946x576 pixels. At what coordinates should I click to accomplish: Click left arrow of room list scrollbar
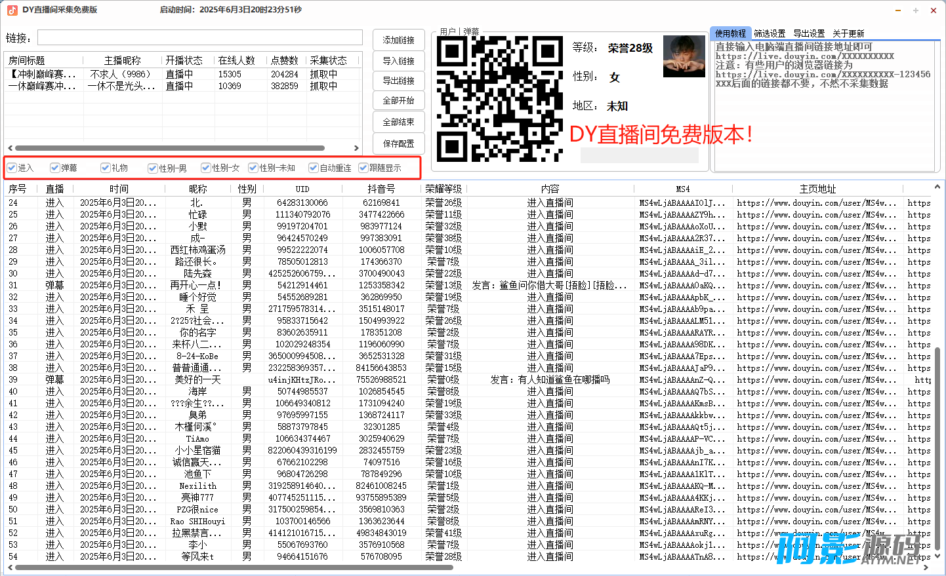click(10, 148)
